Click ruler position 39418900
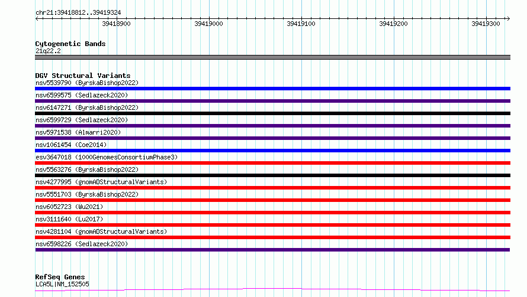This screenshot has width=527, height=297. click(x=116, y=24)
